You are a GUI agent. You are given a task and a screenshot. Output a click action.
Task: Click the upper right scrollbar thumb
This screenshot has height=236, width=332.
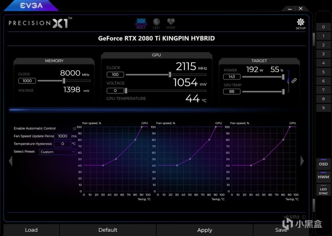(x=314, y=40)
